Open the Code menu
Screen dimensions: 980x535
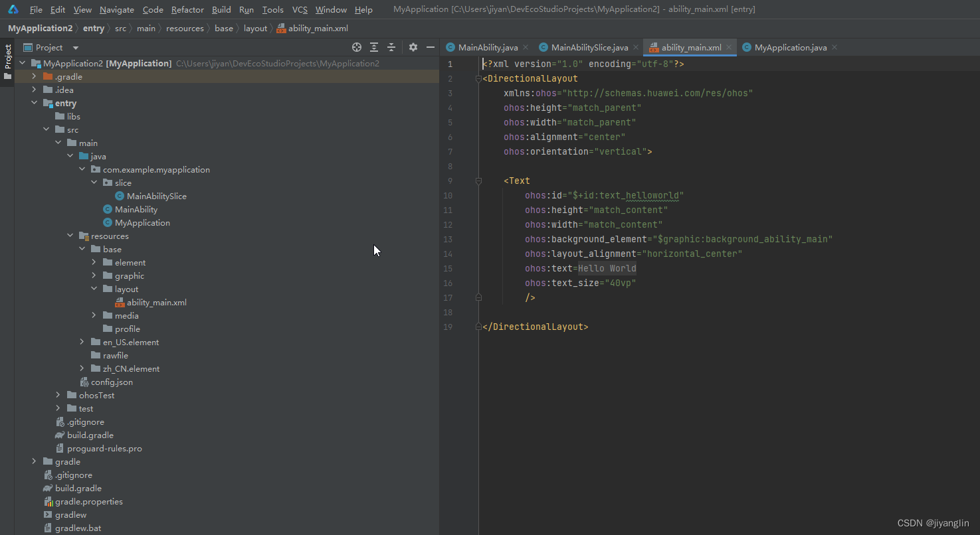click(x=153, y=9)
